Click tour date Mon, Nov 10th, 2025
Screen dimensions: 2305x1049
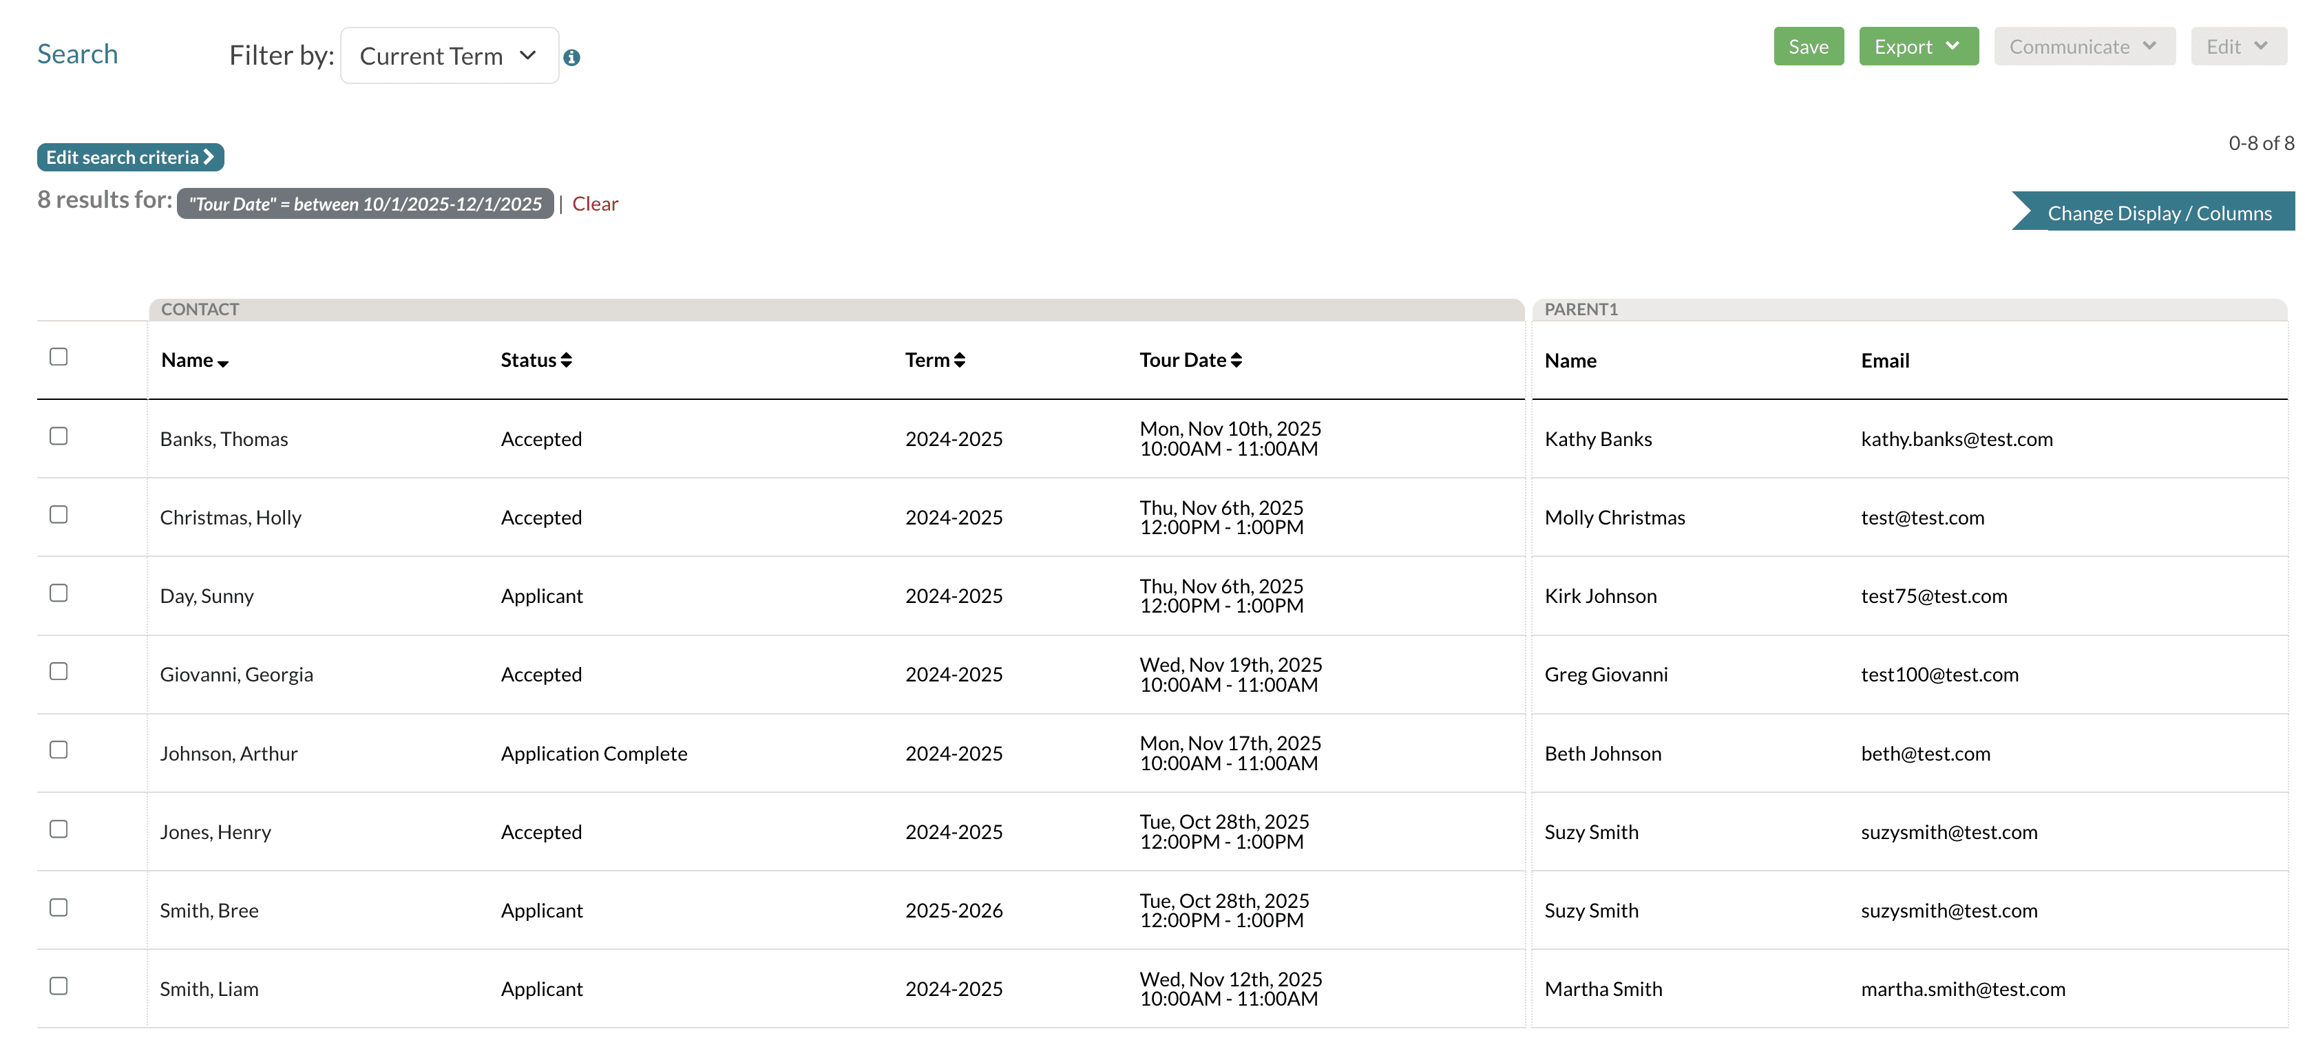[x=1230, y=430]
